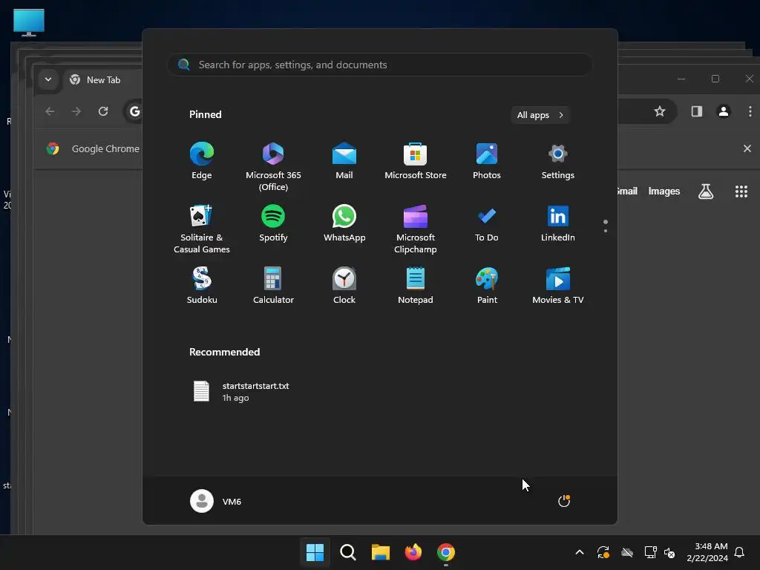The height and width of the screenshot is (570, 760).
Task: Open notification center bell
Action: (739, 552)
